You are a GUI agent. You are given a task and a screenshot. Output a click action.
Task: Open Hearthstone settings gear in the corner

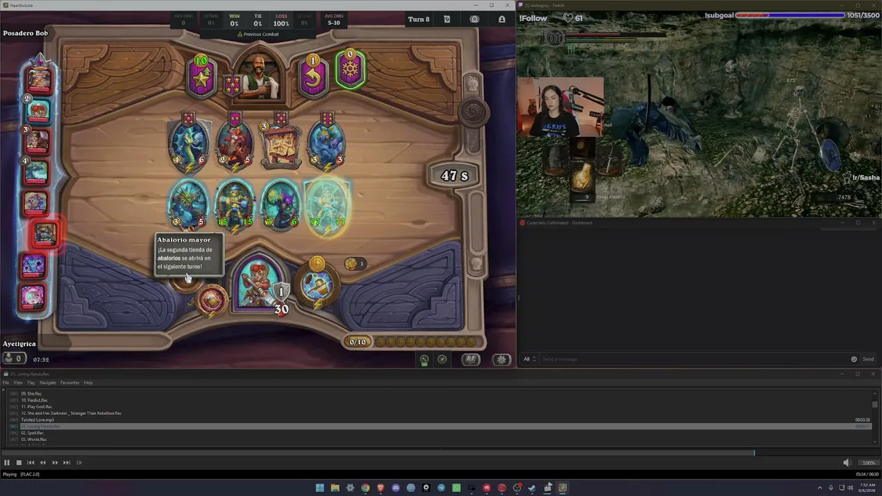pyautogui.click(x=502, y=359)
